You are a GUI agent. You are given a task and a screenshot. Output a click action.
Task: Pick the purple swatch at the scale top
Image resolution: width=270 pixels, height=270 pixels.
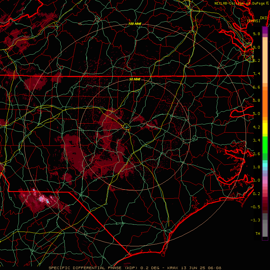tap(265, 30)
